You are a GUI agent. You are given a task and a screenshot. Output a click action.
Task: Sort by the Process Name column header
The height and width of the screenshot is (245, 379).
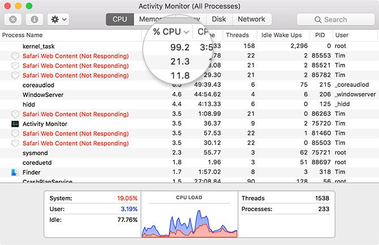pos(22,35)
